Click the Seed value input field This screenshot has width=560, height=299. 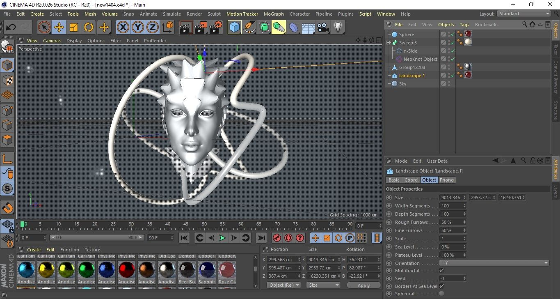coord(452,278)
